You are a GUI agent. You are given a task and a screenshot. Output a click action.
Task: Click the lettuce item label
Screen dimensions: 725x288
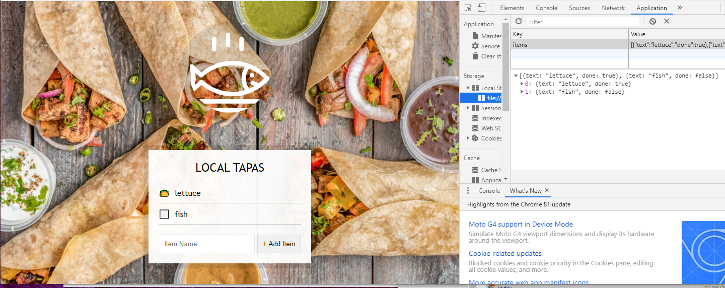pyautogui.click(x=188, y=193)
